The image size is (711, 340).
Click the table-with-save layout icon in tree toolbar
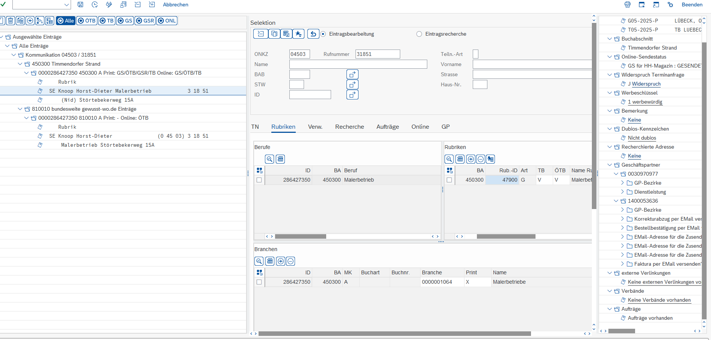click(50, 21)
